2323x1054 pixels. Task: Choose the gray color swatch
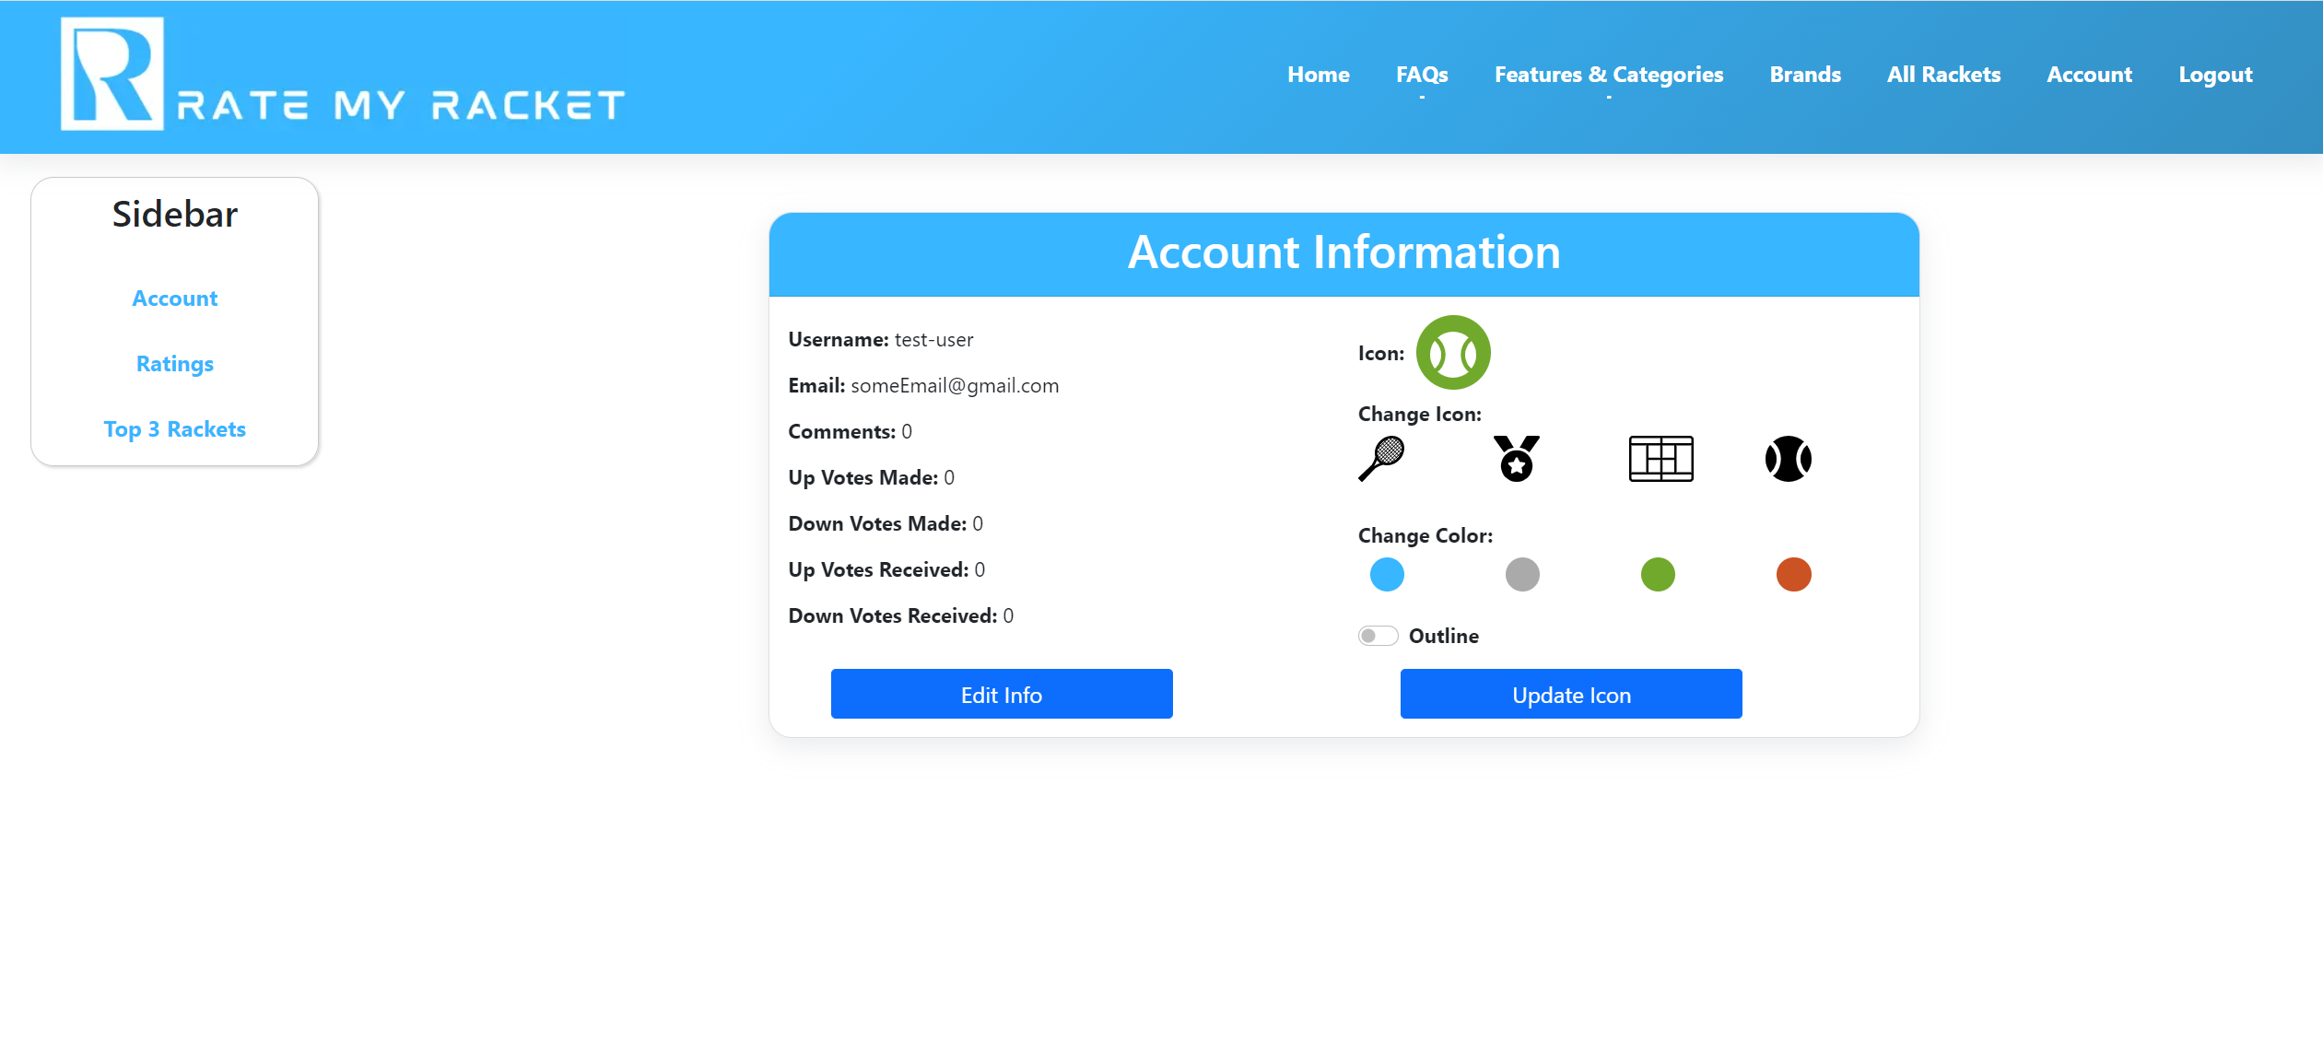click(x=1522, y=574)
